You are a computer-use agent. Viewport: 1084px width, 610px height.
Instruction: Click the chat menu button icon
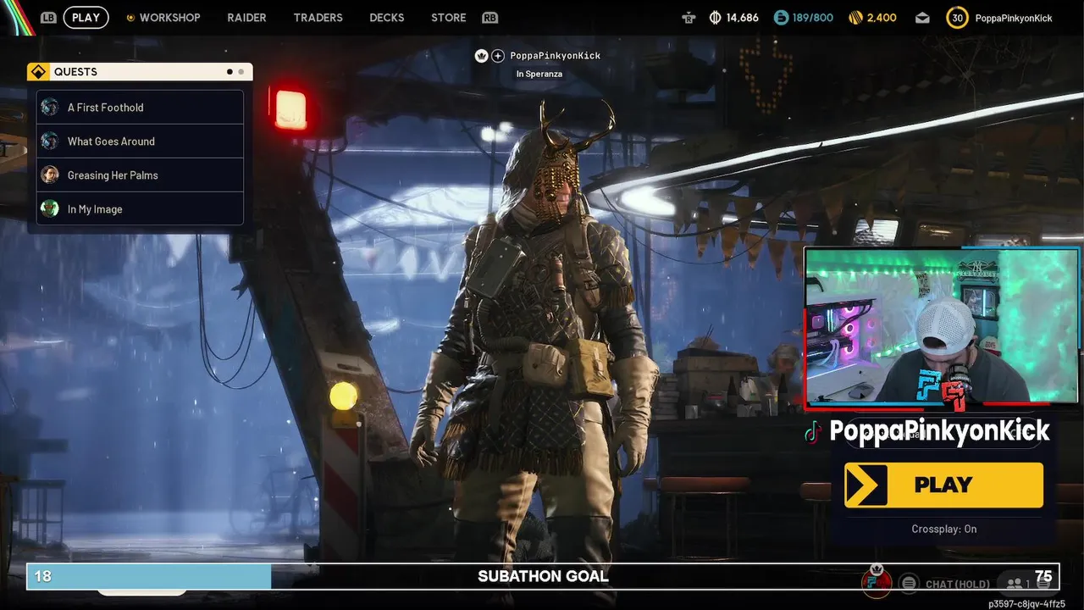[909, 583]
